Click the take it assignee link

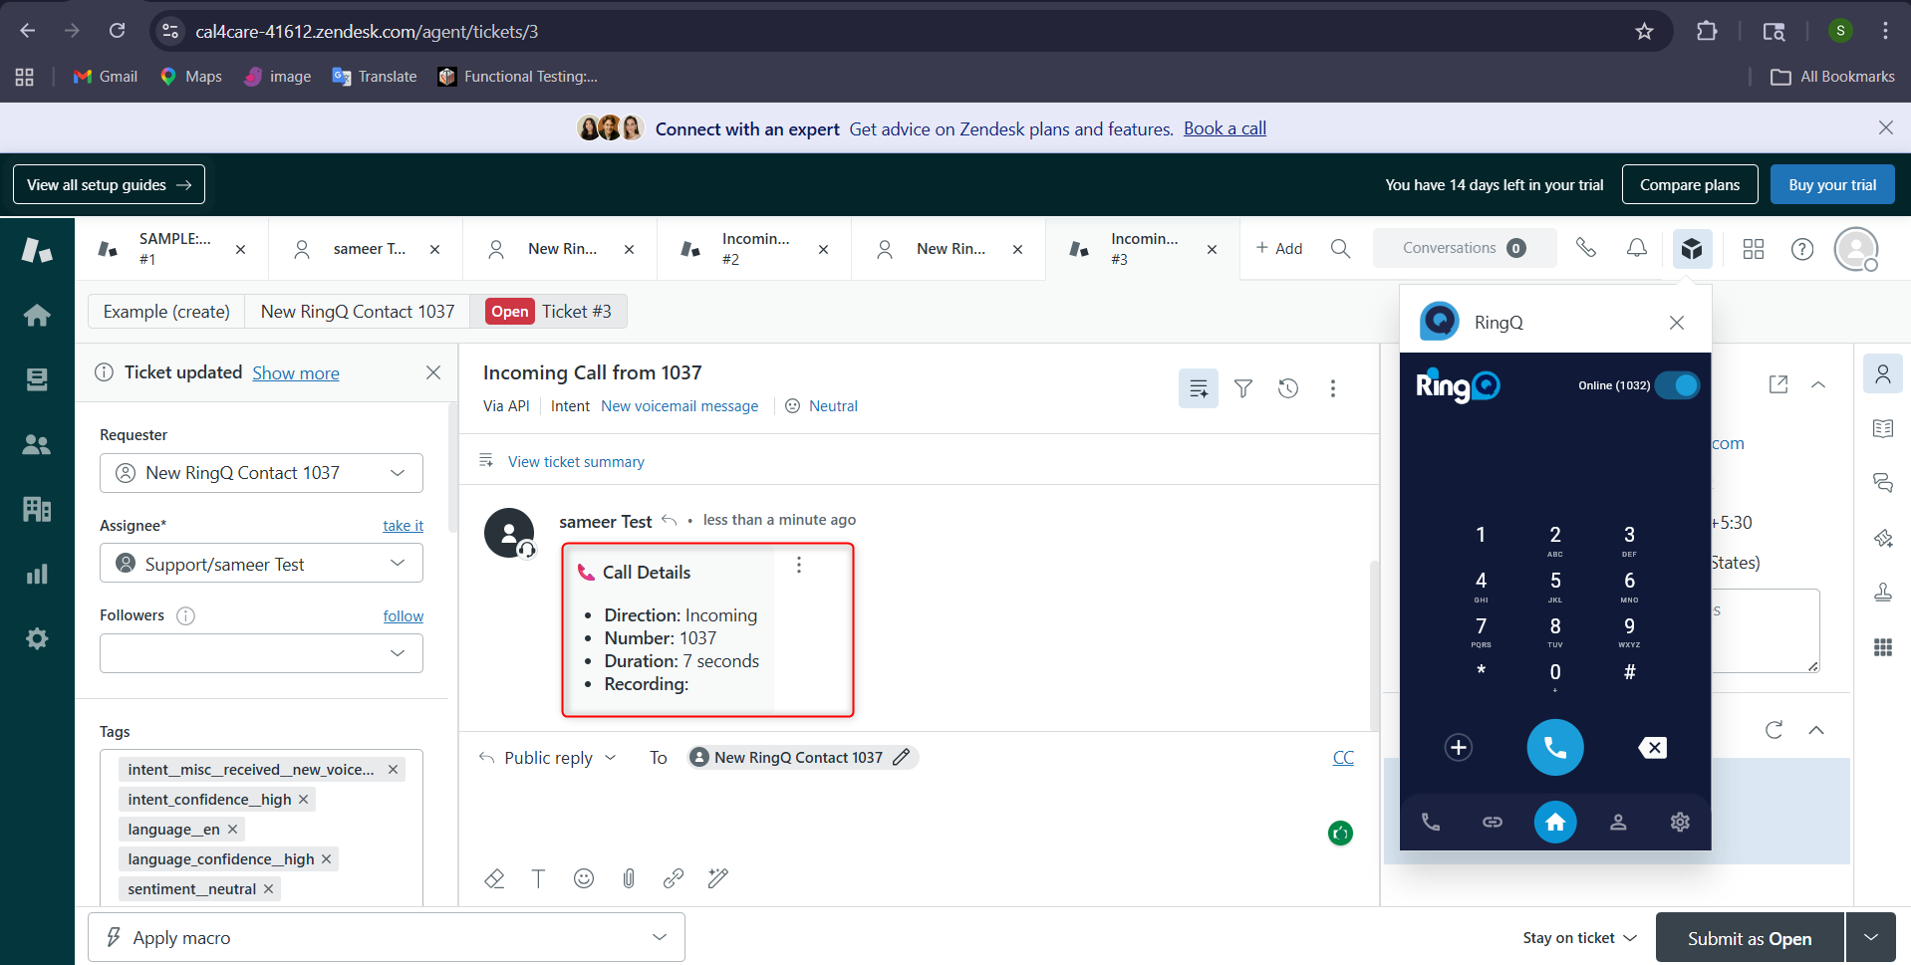(x=403, y=526)
